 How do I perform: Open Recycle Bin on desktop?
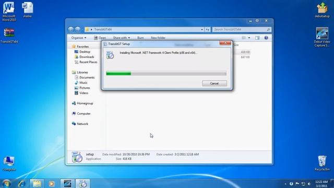tap(322, 163)
